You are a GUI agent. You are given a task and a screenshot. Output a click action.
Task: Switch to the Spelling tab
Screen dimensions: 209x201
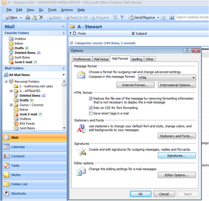[137, 59]
